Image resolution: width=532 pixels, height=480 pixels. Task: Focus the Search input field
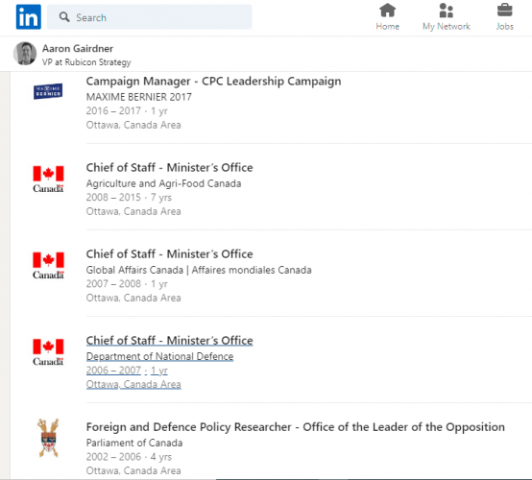coord(150,17)
